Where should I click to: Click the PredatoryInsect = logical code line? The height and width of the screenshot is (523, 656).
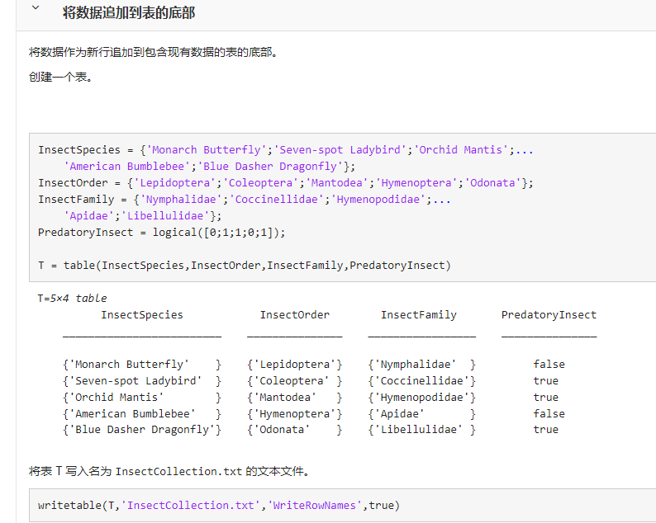click(x=161, y=233)
